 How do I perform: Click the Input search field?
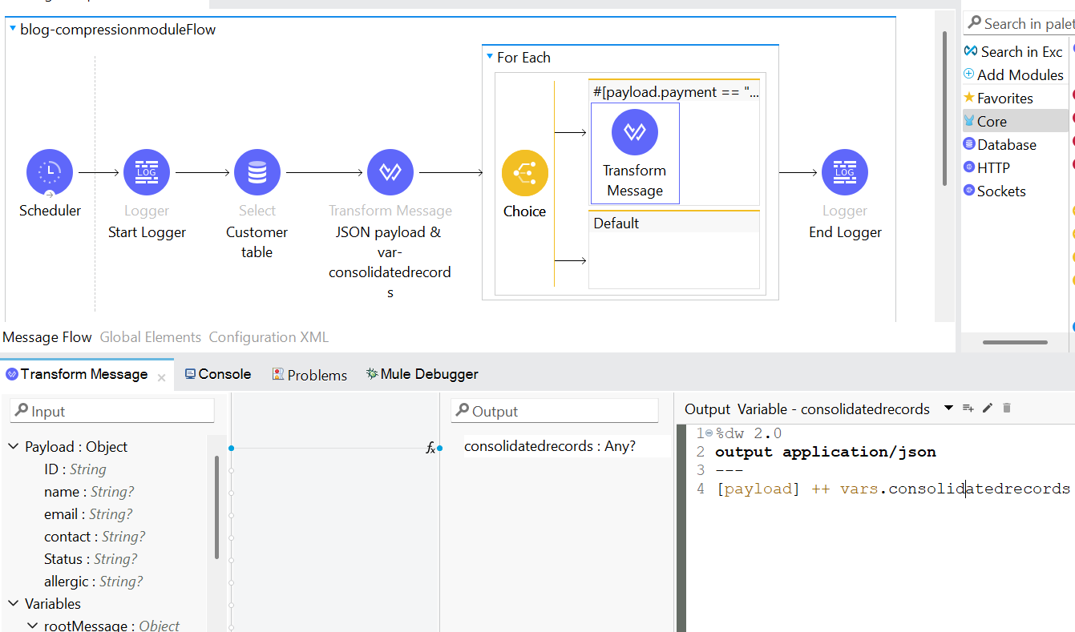coord(112,409)
